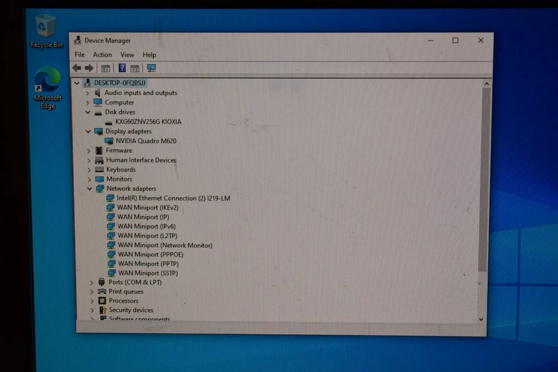Click the Audio inputs and outputs speaker icon
558x372 pixels.
tap(98, 92)
